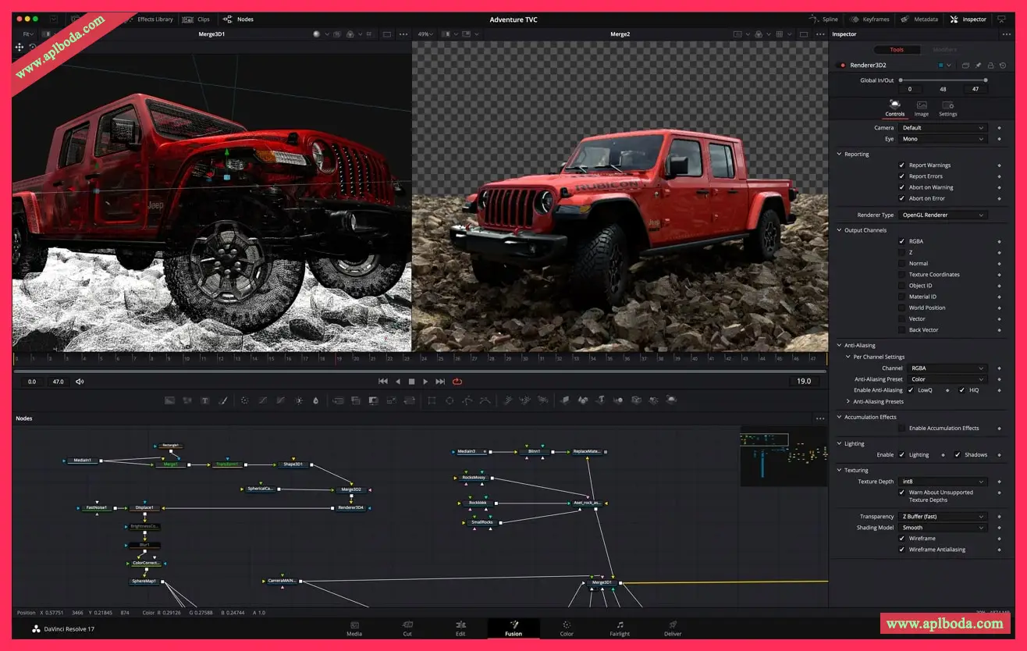Toggle Enable Accumulation Effects checkbox
The height and width of the screenshot is (651, 1027).
click(901, 429)
